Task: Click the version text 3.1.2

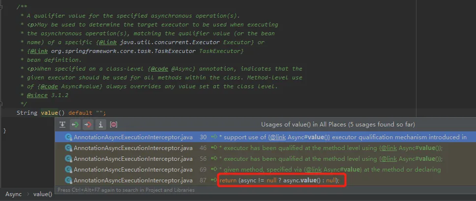Action: click(x=59, y=95)
